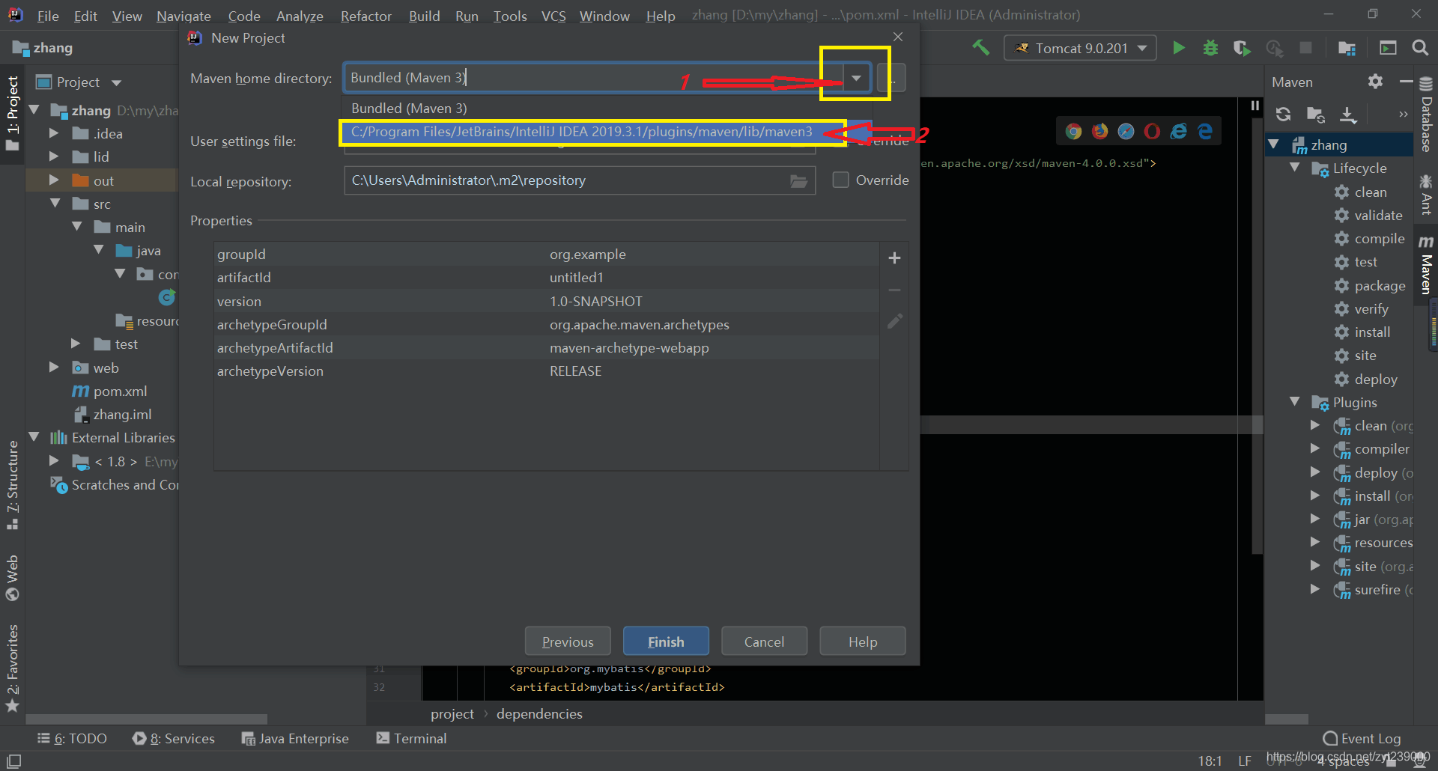Open in Firefox browser icon
This screenshot has height=771, width=1438.
pyautogui.click(x=1100, y=132)
